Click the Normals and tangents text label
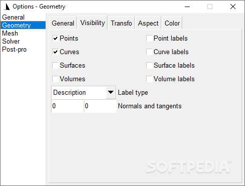The image size is (245, 186). (x=150, y=106)
